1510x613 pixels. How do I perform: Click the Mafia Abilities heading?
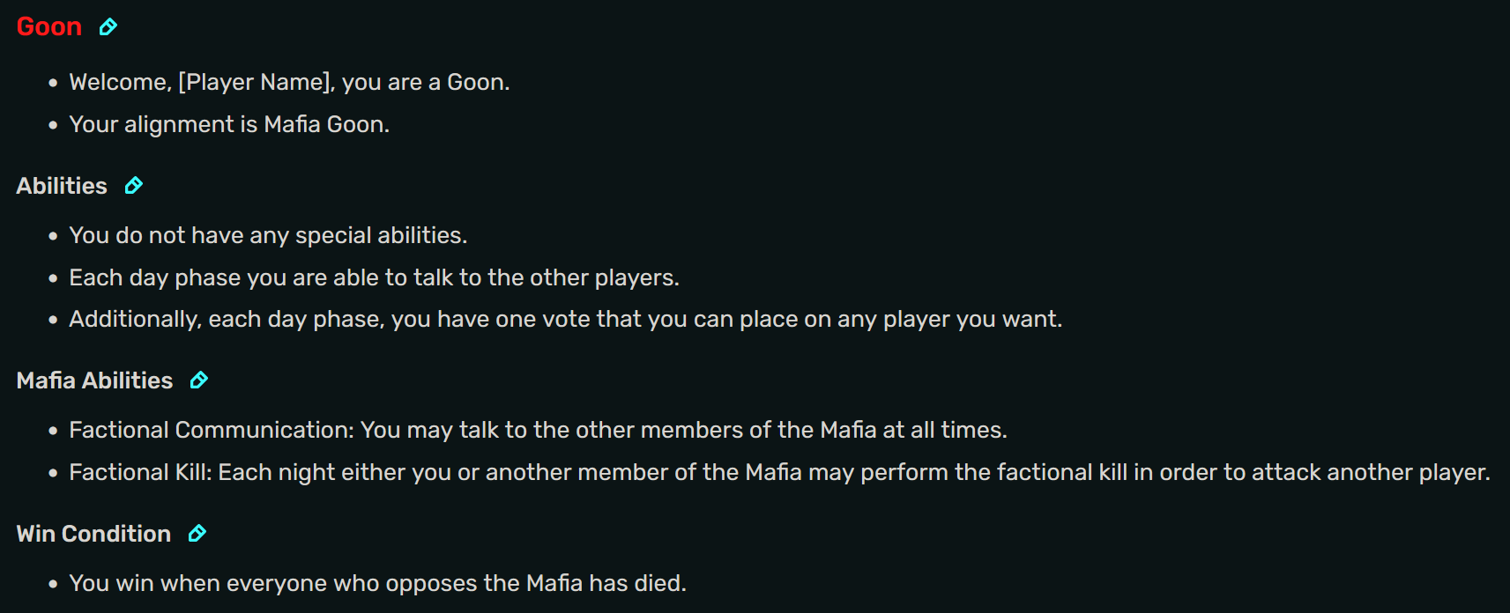click(94, 380)
